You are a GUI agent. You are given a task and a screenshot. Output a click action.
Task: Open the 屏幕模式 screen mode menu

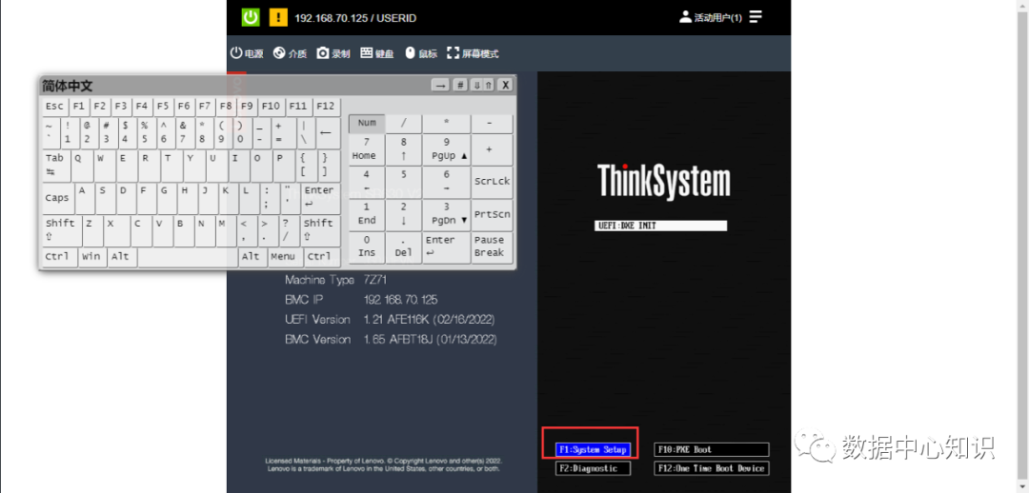pos(474,53)
